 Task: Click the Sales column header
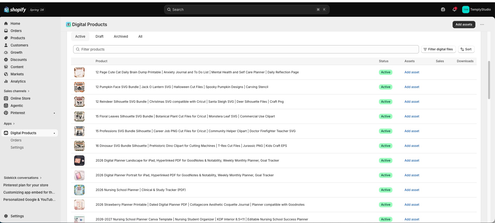[x=440, y=61]
